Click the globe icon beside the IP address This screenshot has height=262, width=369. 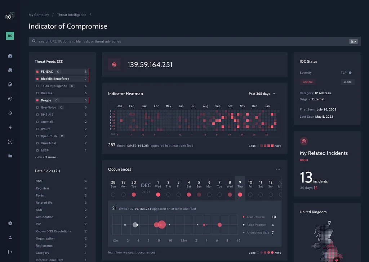114,64
